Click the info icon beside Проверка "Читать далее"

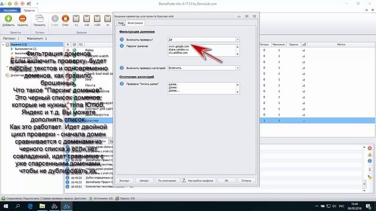tap(122, 84)
